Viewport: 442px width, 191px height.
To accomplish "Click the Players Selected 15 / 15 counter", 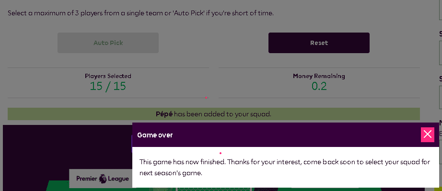I will (x=108, y=86).
